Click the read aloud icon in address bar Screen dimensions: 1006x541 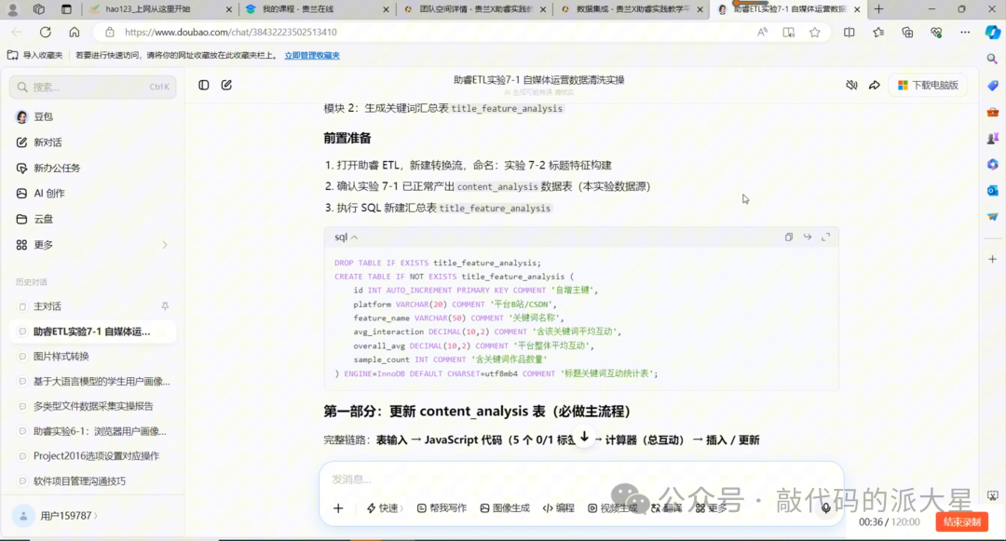coord(762,32)
